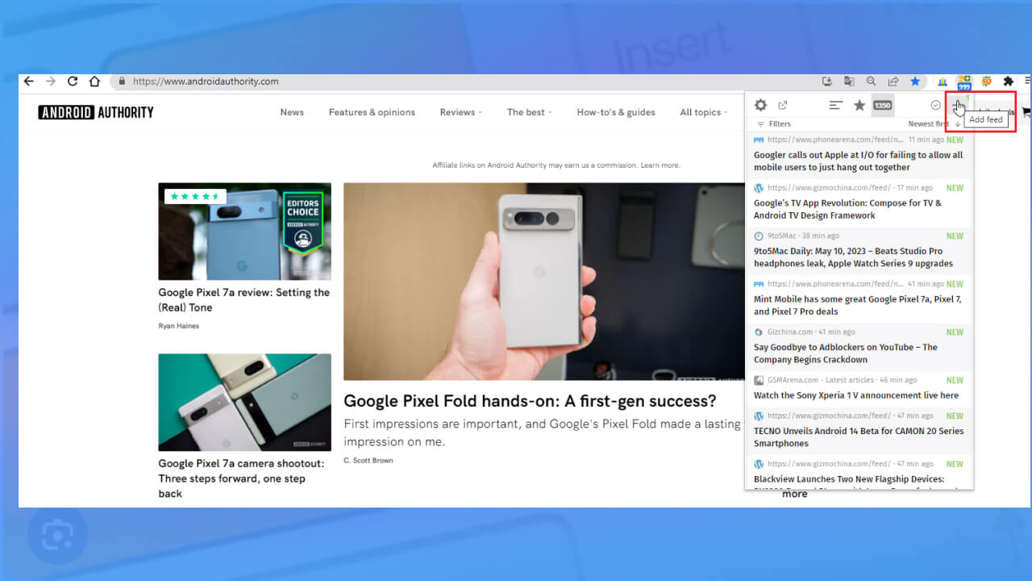Open the browser home page icon

point(94,82)
